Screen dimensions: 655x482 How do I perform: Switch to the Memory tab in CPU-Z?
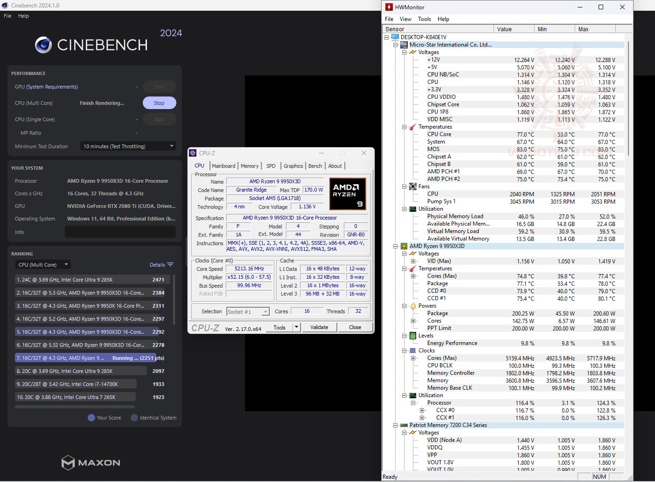[250, 166]
